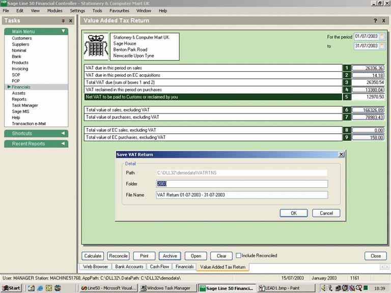This screenshot has height=293, width=391.
Task: Switch to Windows Task Manager taskbar item
Action: click(x=169, y=288)
